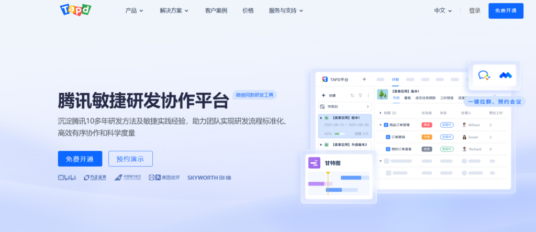536x232 pixels.
Task: Open the 中文 language selector
Action: [443, 10]
